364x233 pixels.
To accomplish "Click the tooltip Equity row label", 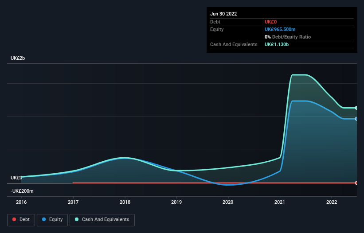I will tap(217, 29).
